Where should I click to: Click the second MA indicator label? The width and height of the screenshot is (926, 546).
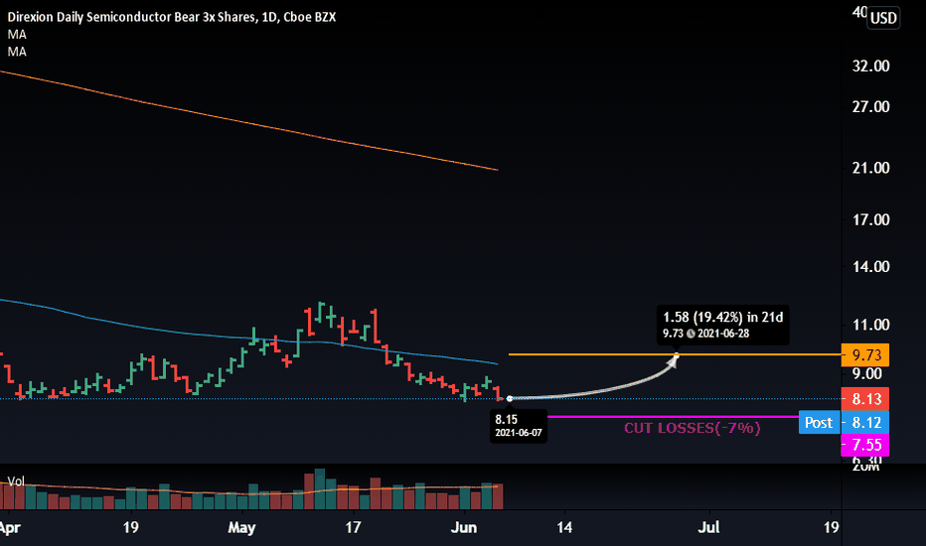point(17,52)
